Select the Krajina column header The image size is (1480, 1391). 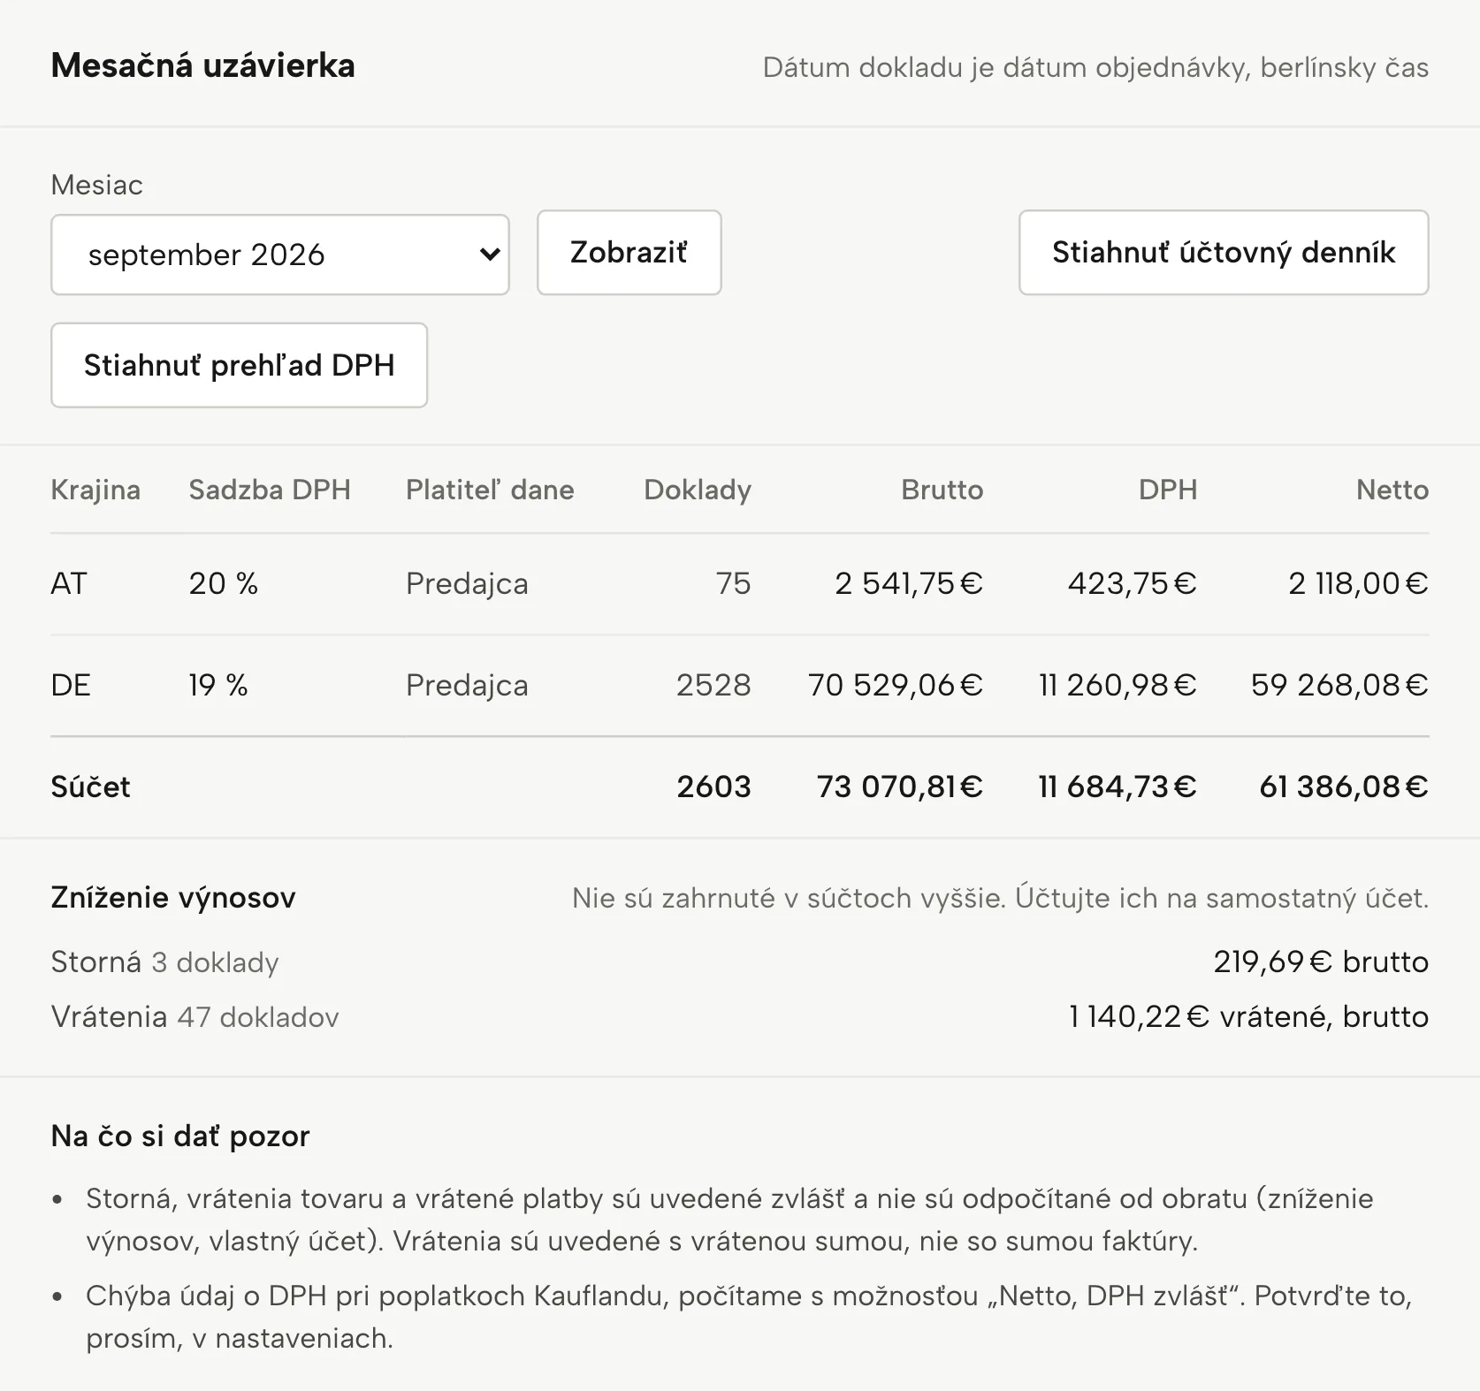[x=95, y=490]
